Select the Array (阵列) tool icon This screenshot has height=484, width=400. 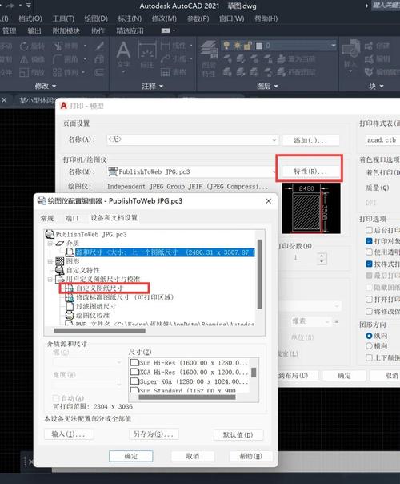[x=58, y=73]
